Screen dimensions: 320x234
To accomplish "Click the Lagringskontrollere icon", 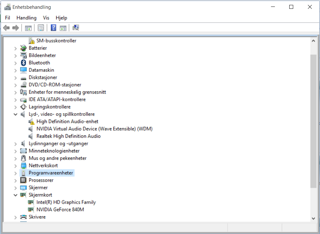I will click(23, 107).
